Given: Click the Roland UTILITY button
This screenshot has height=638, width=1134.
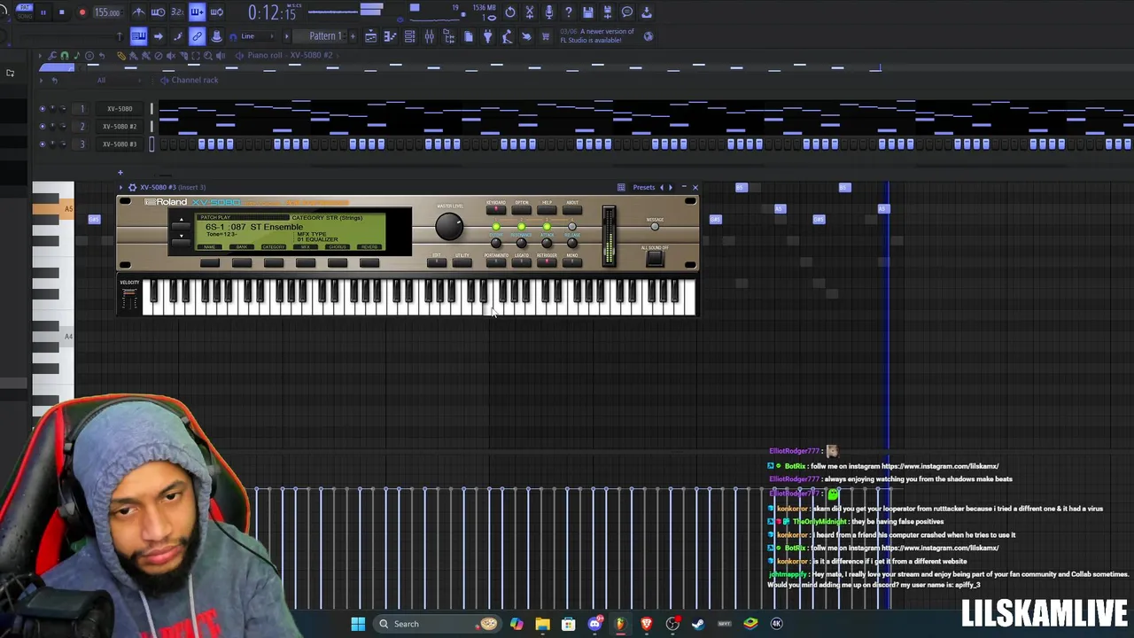Looking at the screenshot, I should (x=462, y=262).
